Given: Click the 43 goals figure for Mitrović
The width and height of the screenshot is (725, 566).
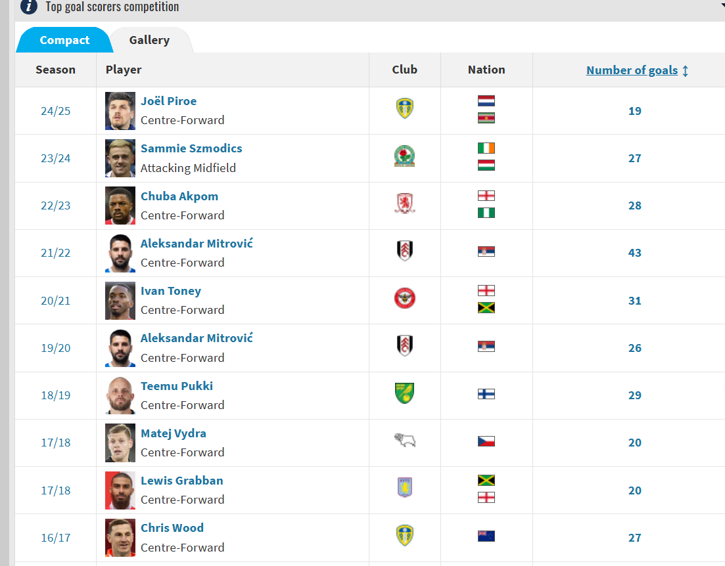Looking at the screenshot, I should click(x=634, y=253).
